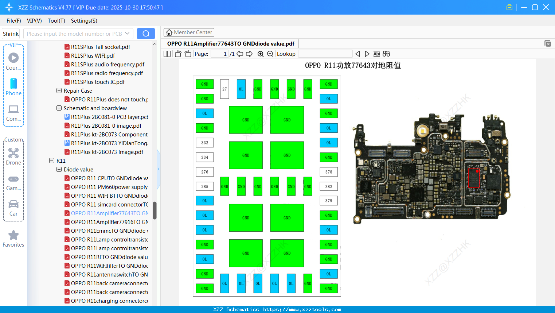Screen dimensions: 555x313
Task: Open Favorites
Action: (13, 239)
